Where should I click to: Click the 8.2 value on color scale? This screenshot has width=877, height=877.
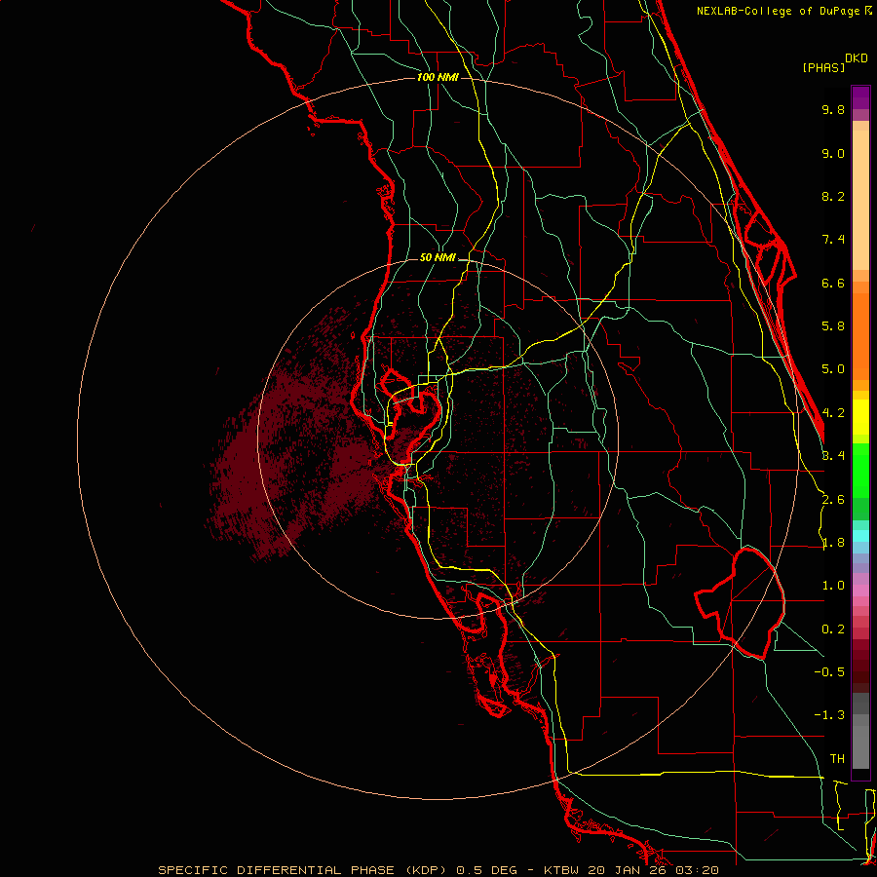click(x=833, y=196)
